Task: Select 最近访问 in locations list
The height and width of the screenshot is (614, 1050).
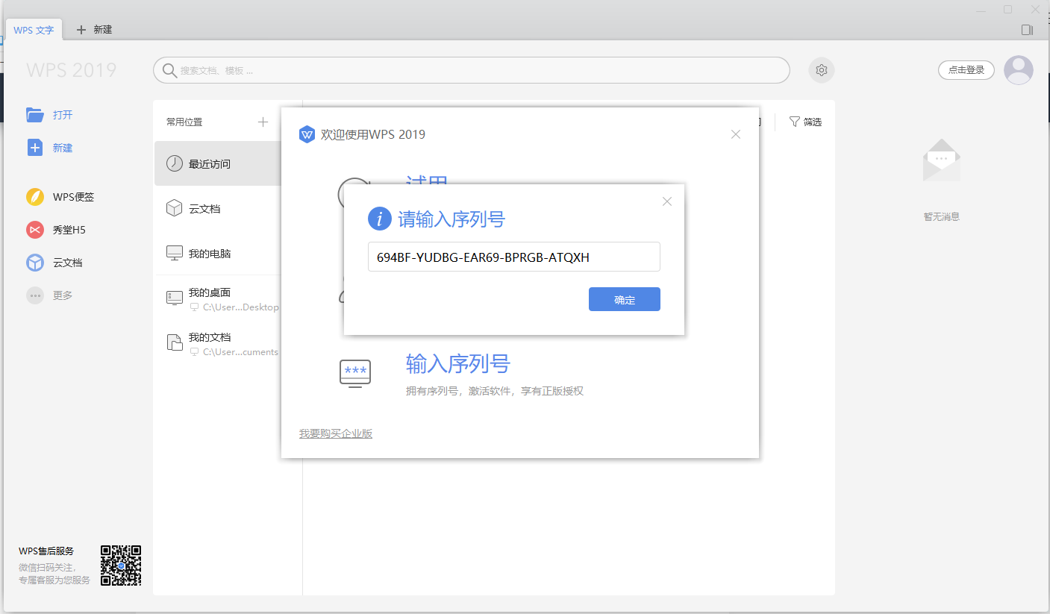Action: 218,163
